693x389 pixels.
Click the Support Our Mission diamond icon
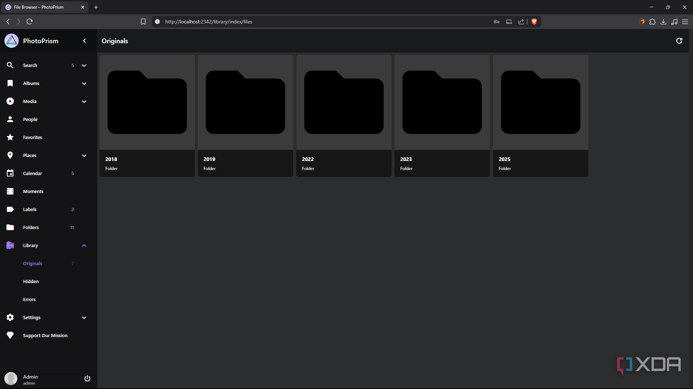(10, 335)
